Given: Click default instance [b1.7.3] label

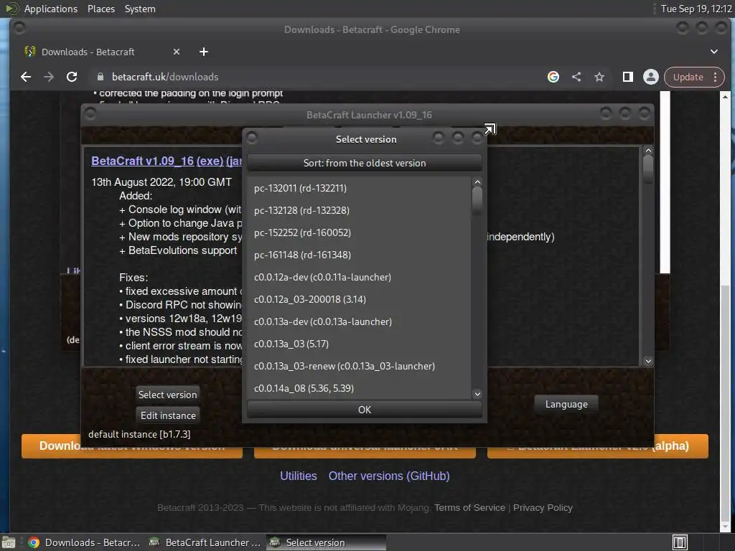Looking at the screenshot, I should pyautogui.click(x=139, y=434).
